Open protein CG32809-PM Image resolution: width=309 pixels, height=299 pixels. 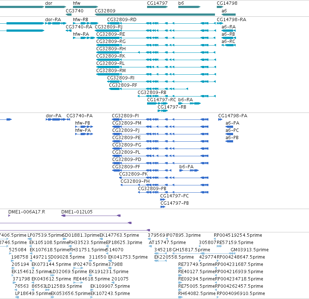pyautogui.click(x=127, y=123)
